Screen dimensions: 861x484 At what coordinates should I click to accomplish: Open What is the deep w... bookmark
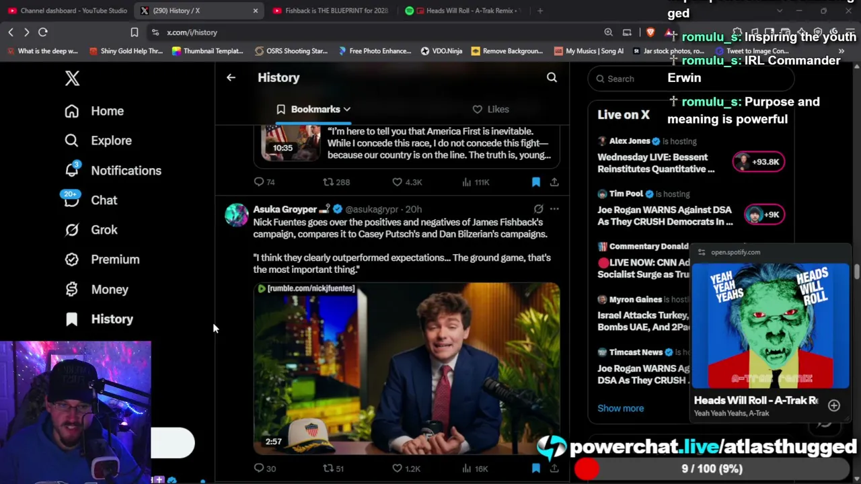[42, 51]
